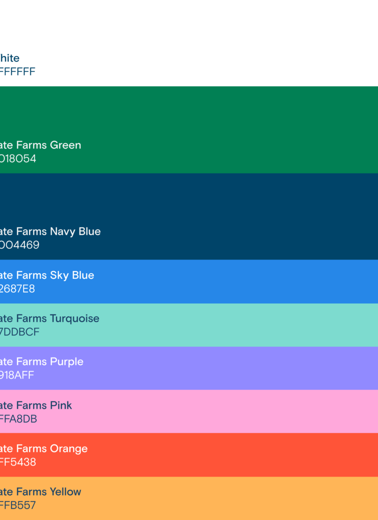Click the hex code 918AFF
378x520 pixels.
pos(17,375)
